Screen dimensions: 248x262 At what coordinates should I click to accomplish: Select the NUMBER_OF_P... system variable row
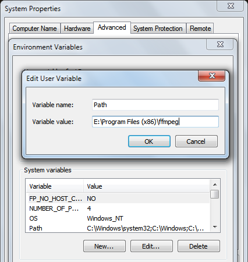click(x=119, y=208)
